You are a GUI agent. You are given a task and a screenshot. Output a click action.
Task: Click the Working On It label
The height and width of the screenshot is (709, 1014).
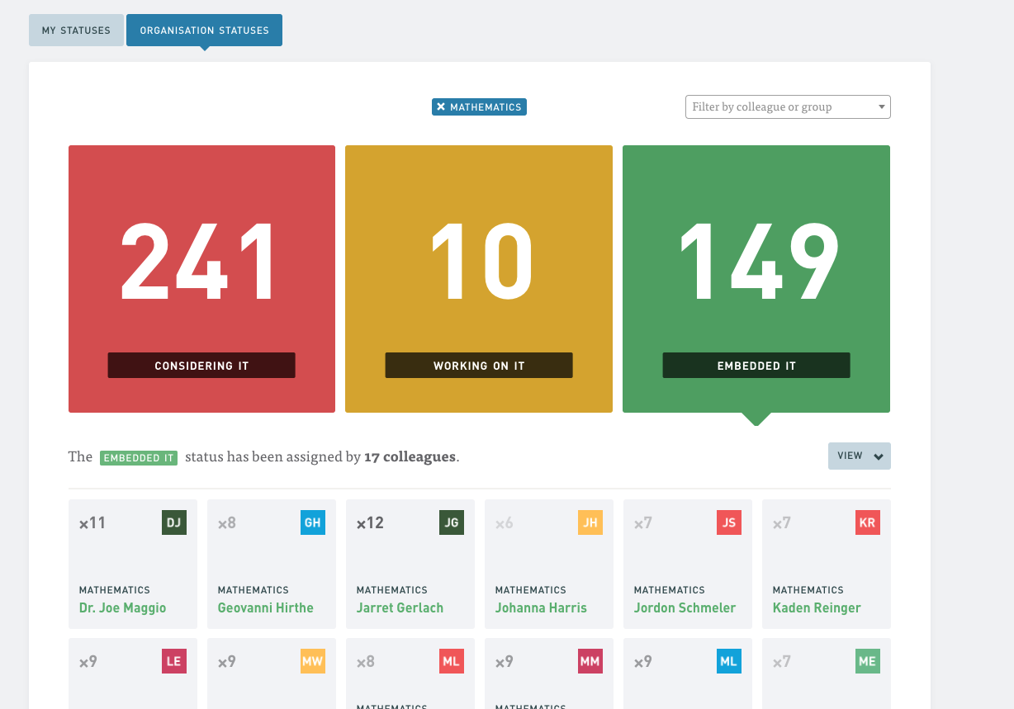click(479, 366)
